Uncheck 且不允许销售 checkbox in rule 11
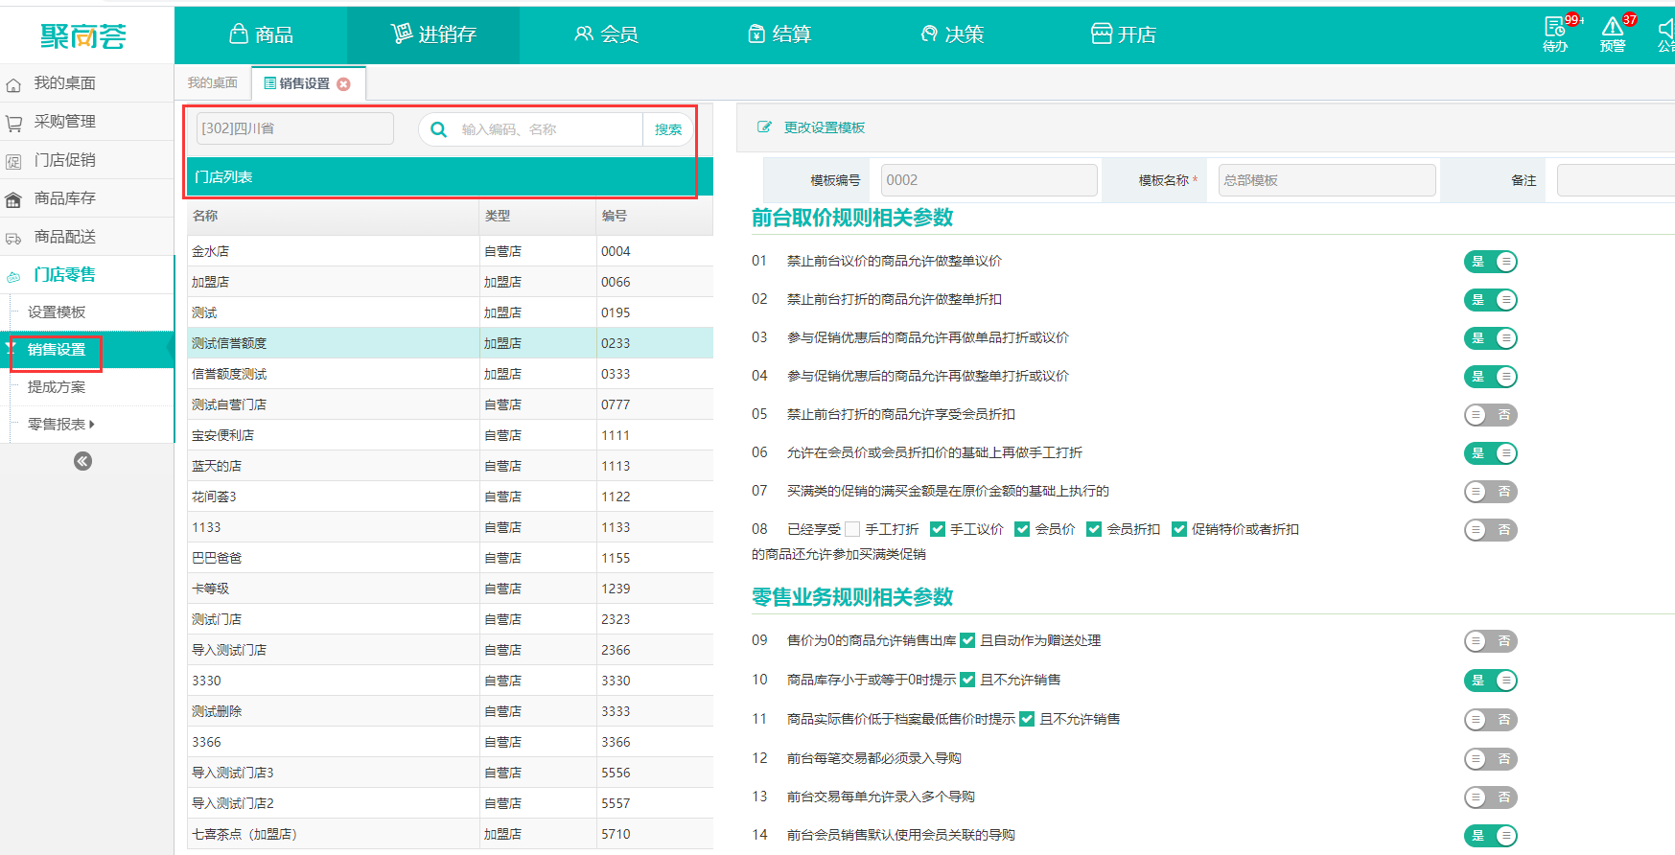The width and height of the screenshot is (1675, 855). 1027,719
